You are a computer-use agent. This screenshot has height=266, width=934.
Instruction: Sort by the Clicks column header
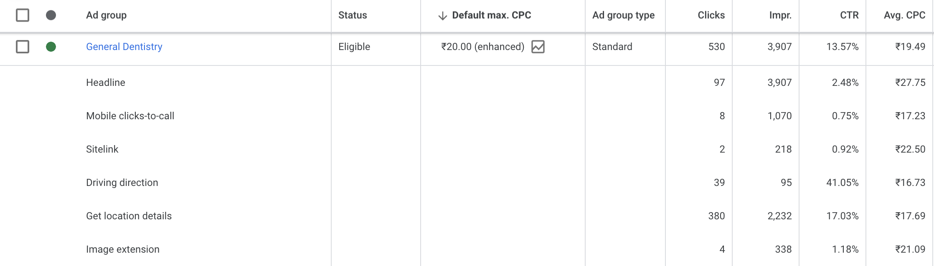(x=711, y=15)
